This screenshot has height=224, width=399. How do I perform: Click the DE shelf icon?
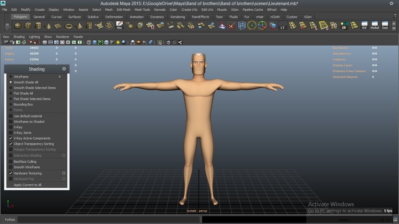344,26
